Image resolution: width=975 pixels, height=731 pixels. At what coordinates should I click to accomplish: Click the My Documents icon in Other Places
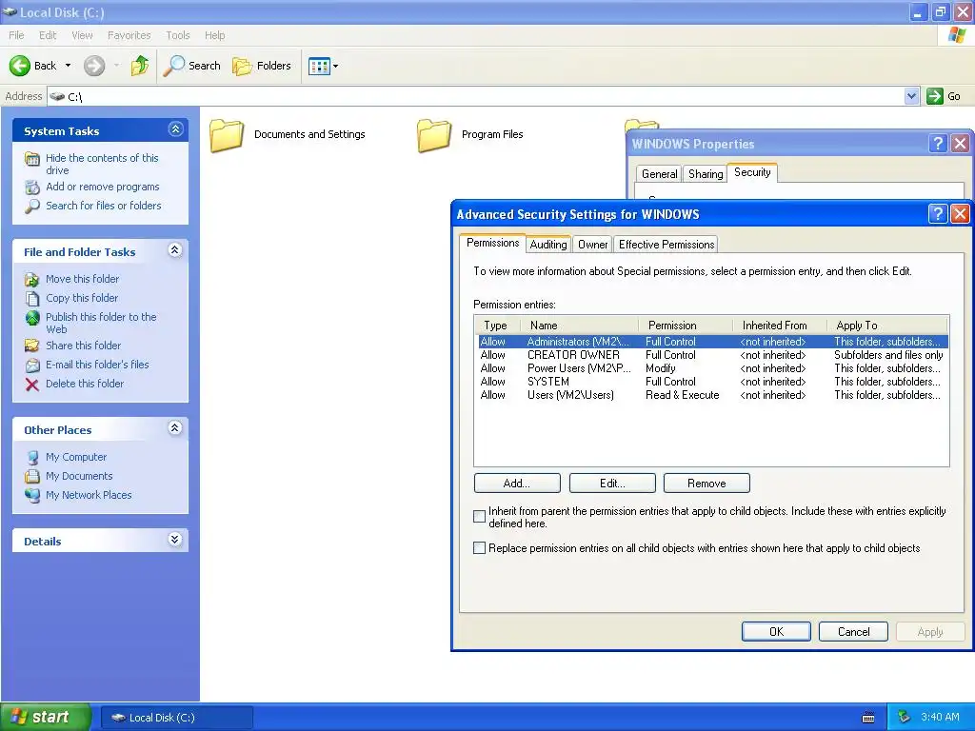point(32,476)
